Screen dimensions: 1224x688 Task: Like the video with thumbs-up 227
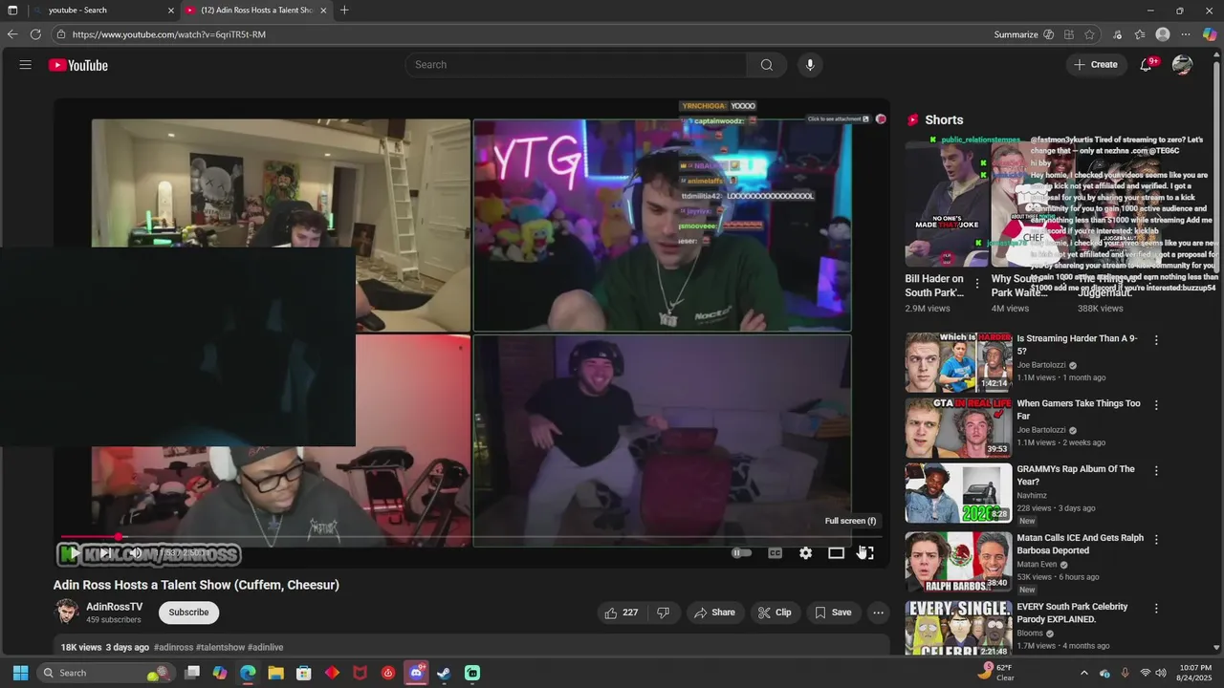pyautogui.click(x=622, y=613)
